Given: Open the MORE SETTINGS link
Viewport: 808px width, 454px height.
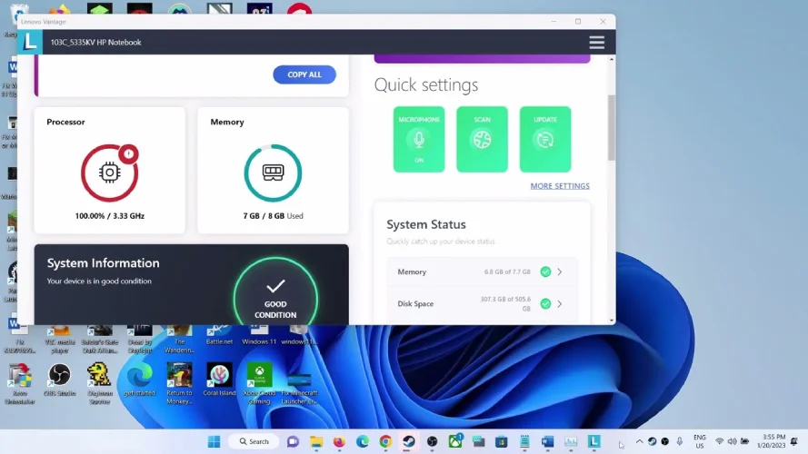Looking at the screenshot, I should (560, 186).
